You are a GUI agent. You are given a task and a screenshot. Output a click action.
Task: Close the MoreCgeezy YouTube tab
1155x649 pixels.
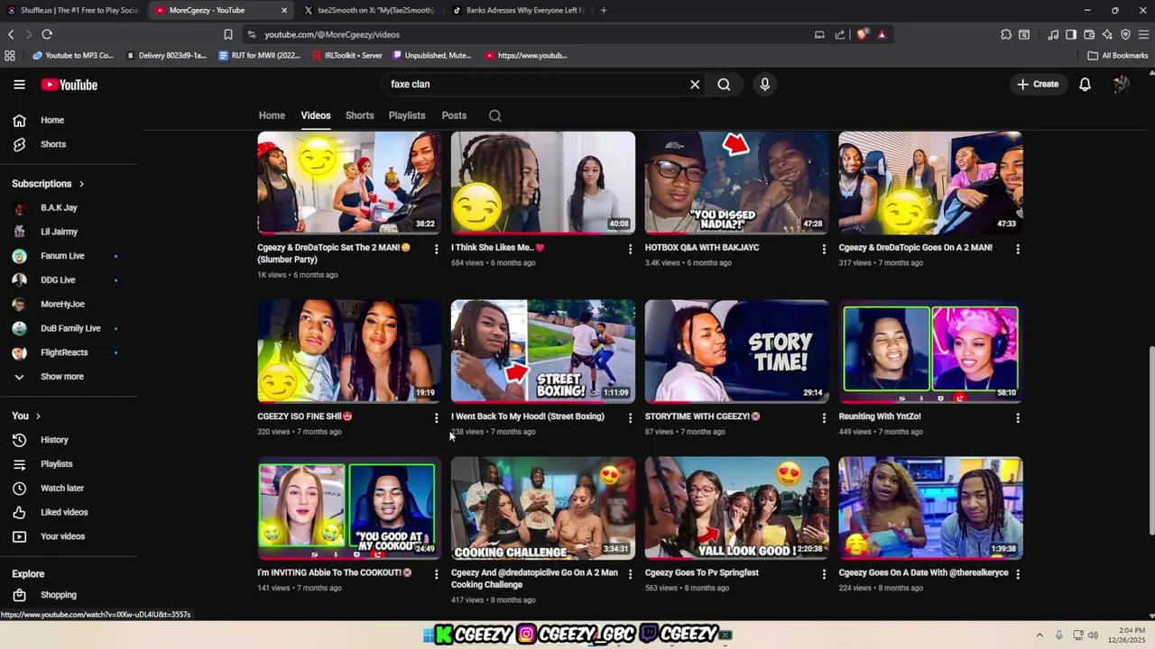coord(284,10)
